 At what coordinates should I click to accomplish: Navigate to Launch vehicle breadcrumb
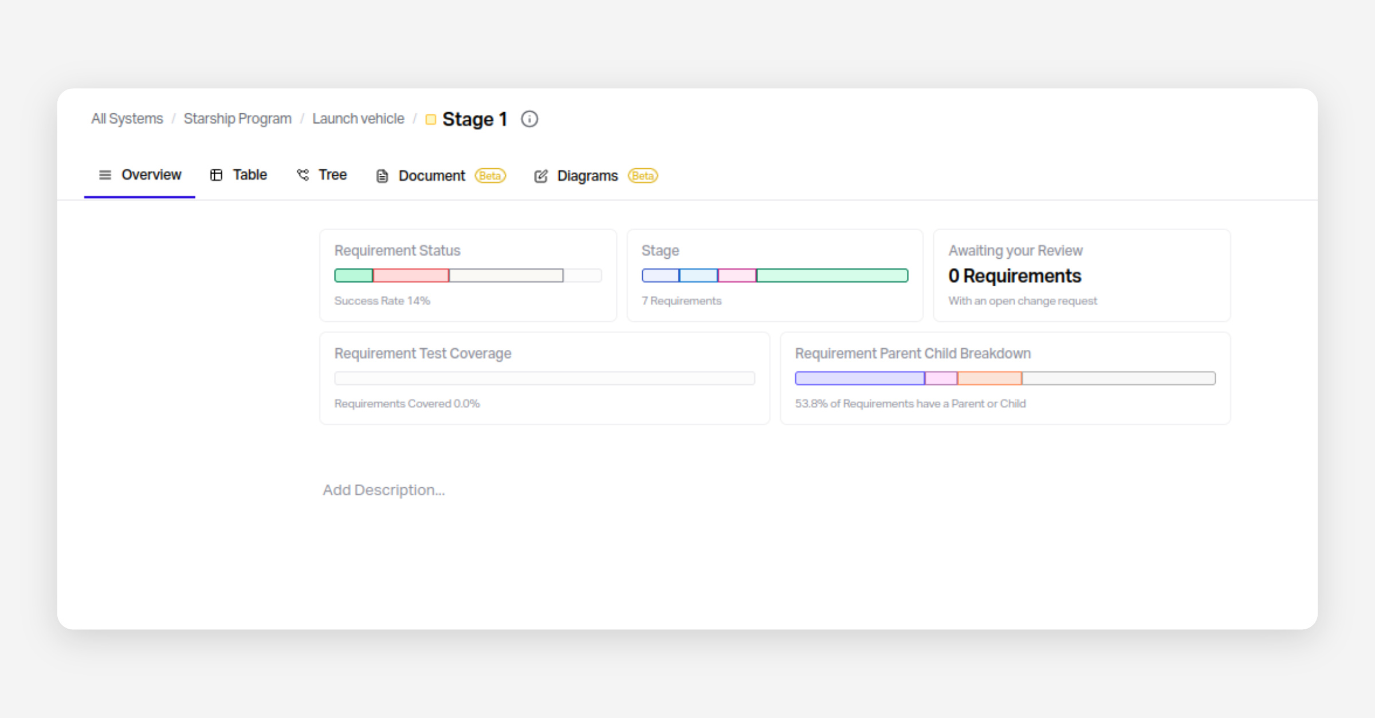[358, 119]
